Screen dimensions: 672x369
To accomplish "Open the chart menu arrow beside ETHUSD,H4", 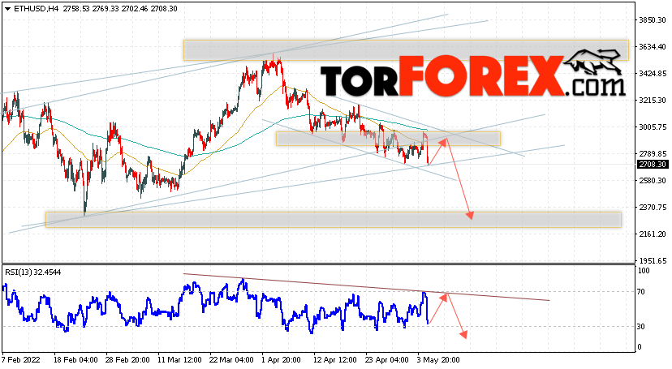I will coord(8,9).
